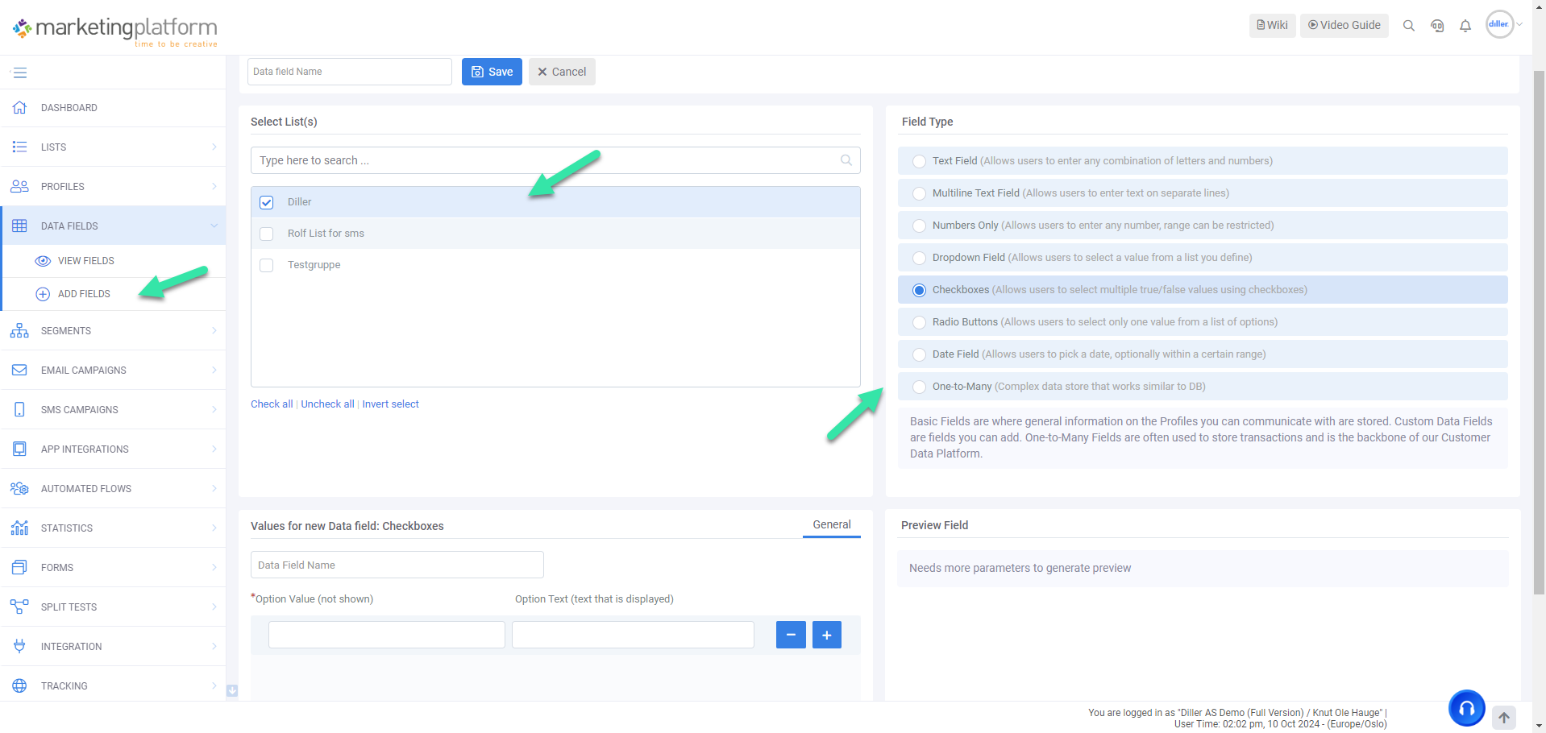Check the Rolf List for sms checkbox

click(267, 234)
